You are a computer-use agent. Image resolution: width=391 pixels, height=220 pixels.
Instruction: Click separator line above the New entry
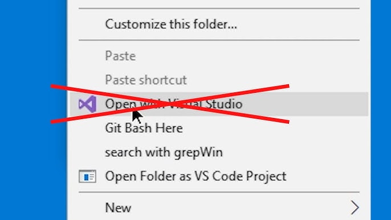(x=219, y=192)
